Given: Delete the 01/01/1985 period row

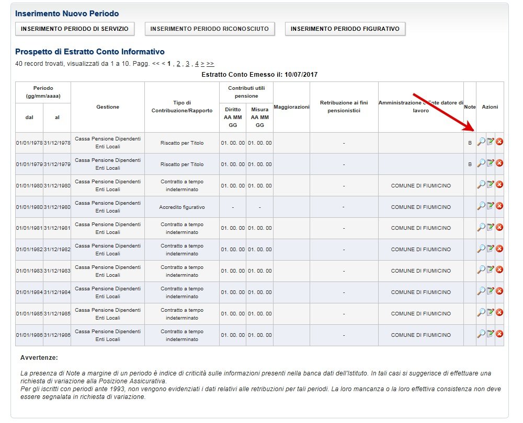Looking at the screenshot, I should pos(499,312).
